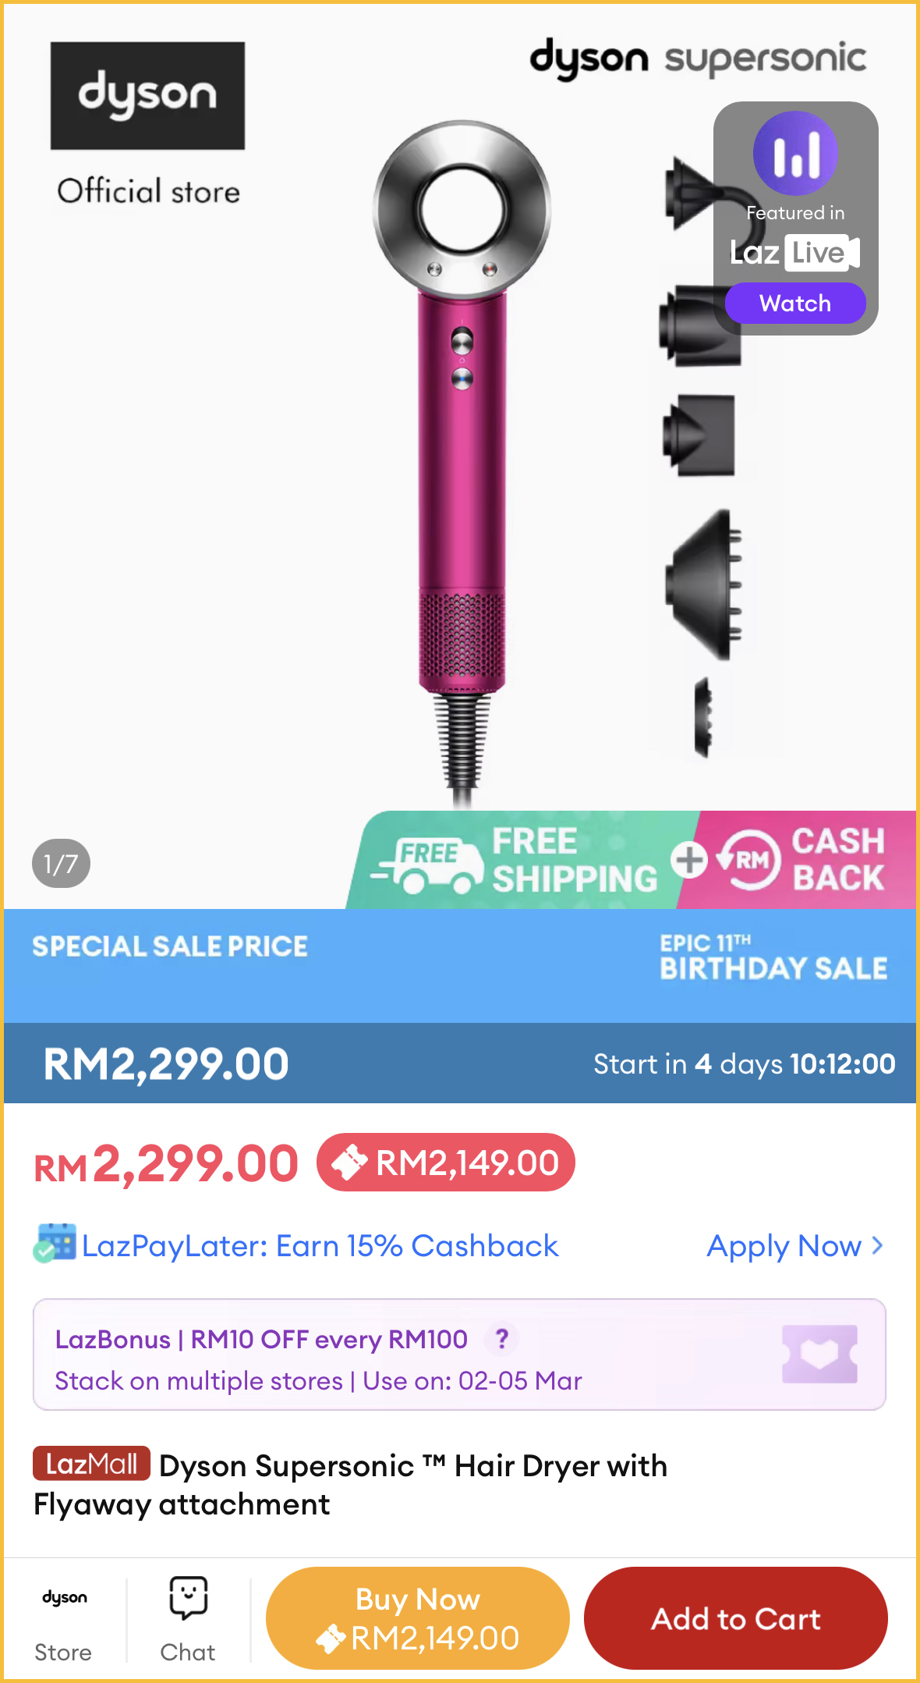Tap the Watch button on LazLive badge

coord(795,303)
